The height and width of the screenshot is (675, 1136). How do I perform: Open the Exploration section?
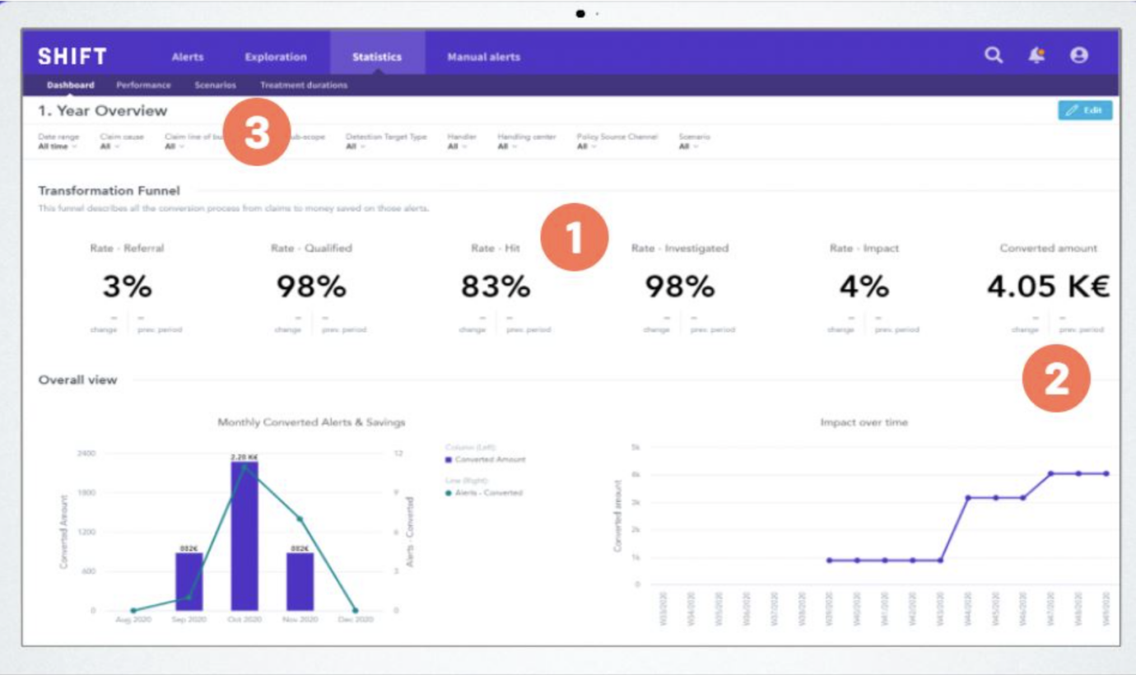tap(276, 57)
